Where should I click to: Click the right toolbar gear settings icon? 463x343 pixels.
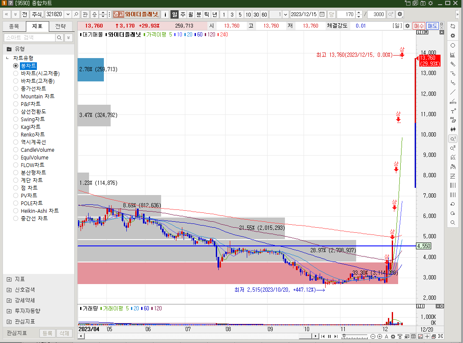(453, 36)
